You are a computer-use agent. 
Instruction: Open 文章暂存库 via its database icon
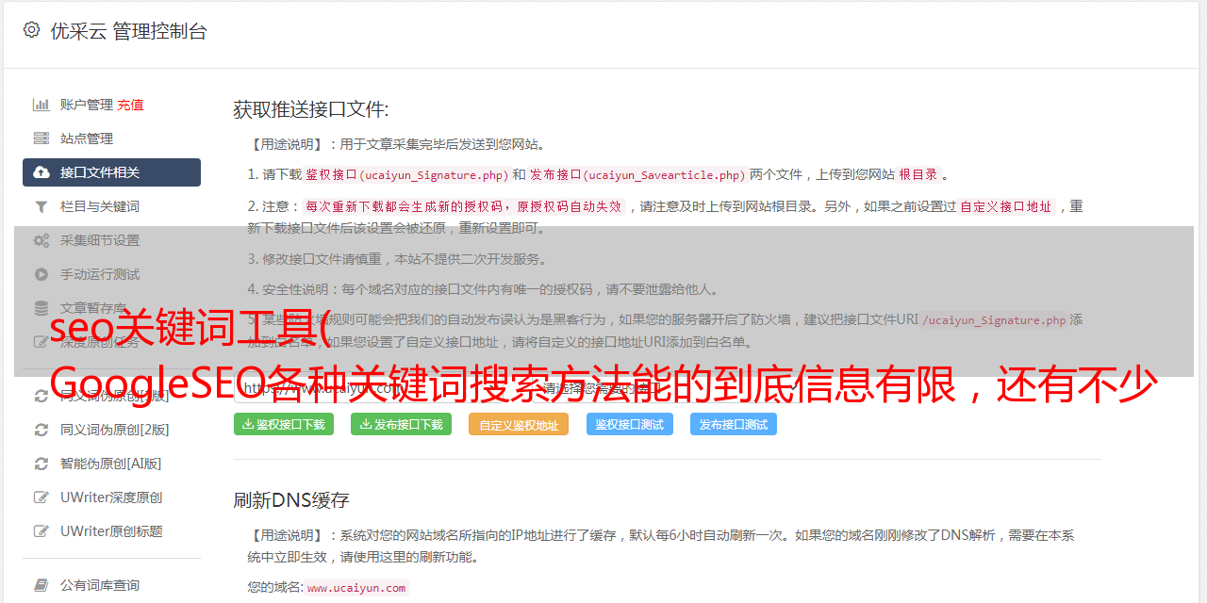coord(41,308)
